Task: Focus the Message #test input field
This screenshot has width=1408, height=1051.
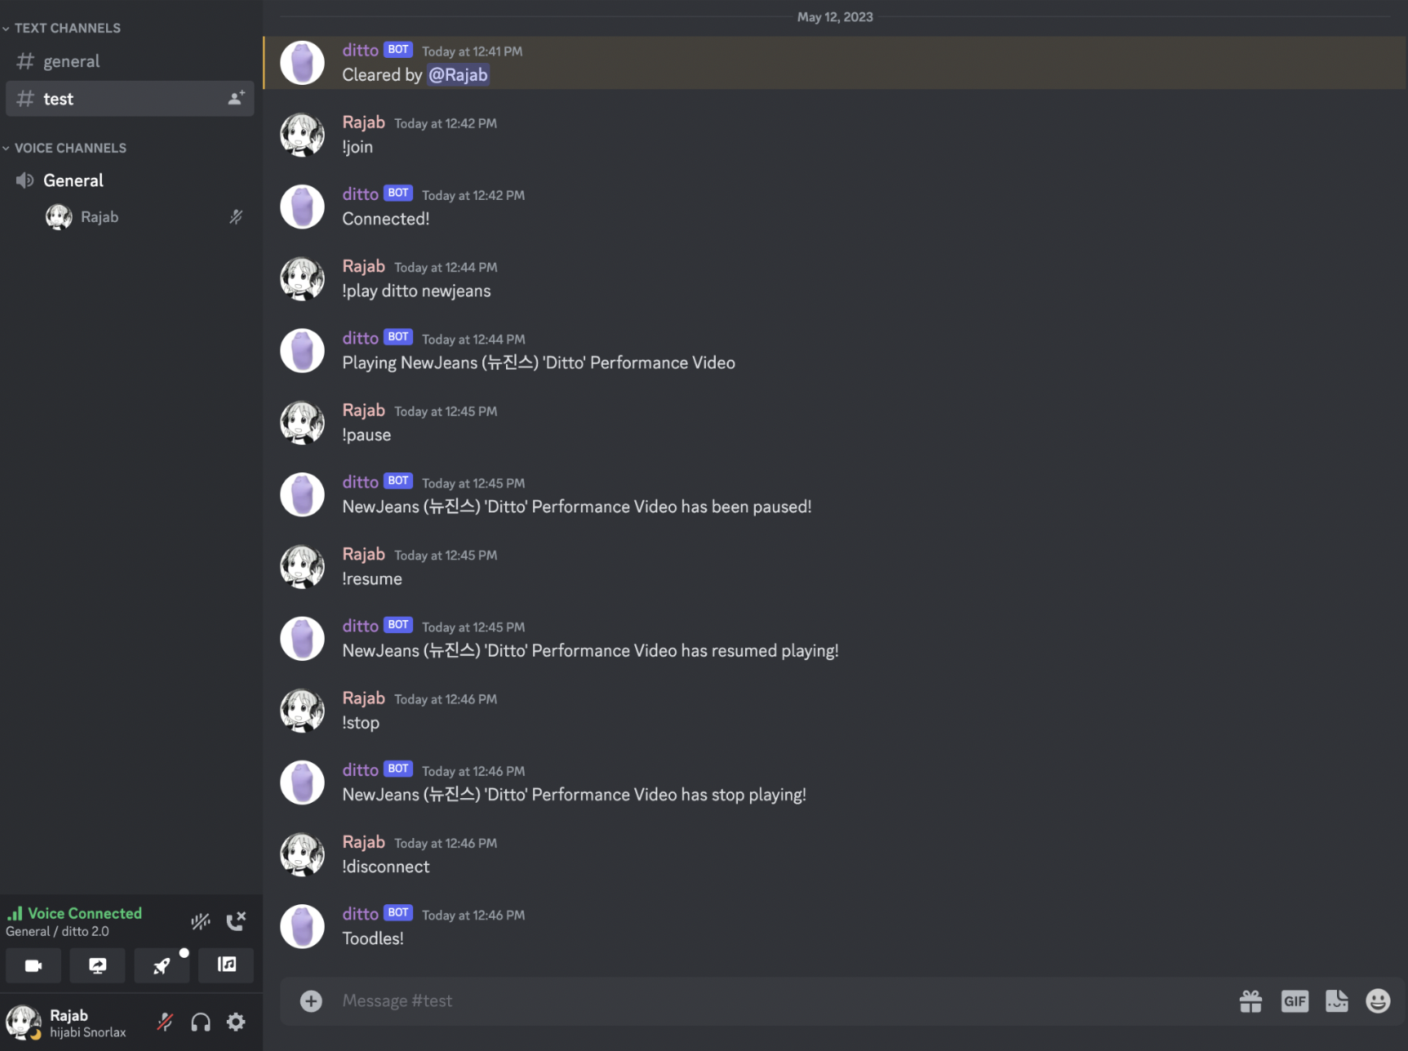Action: click(784, 1001)
